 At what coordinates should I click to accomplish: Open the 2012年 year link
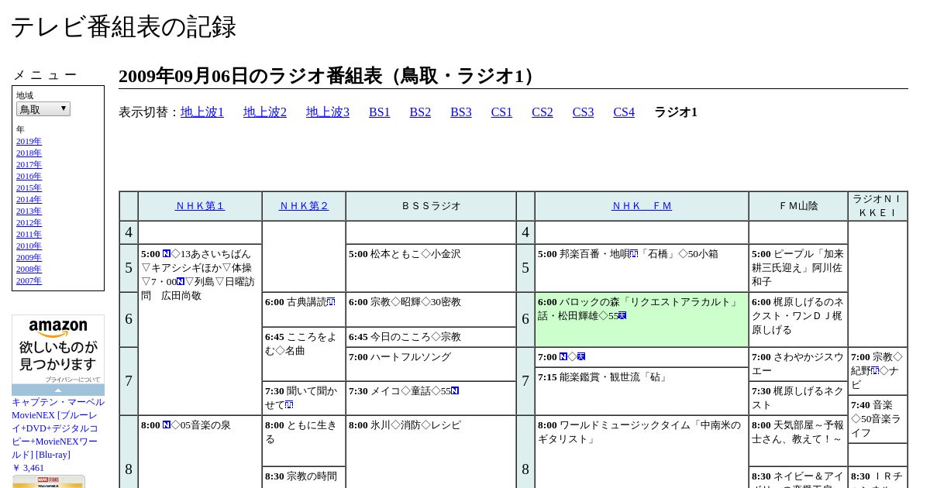[29, 222]
